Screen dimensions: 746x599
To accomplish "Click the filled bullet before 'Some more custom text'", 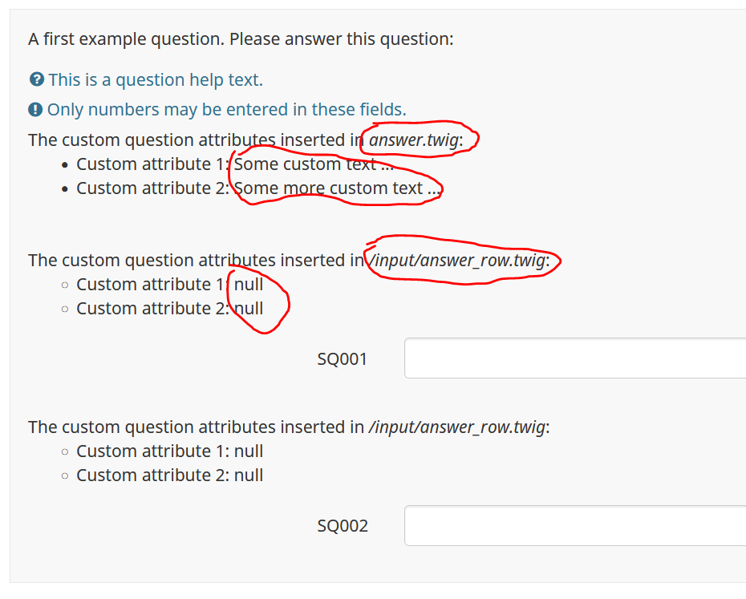I will click(65, 188).
